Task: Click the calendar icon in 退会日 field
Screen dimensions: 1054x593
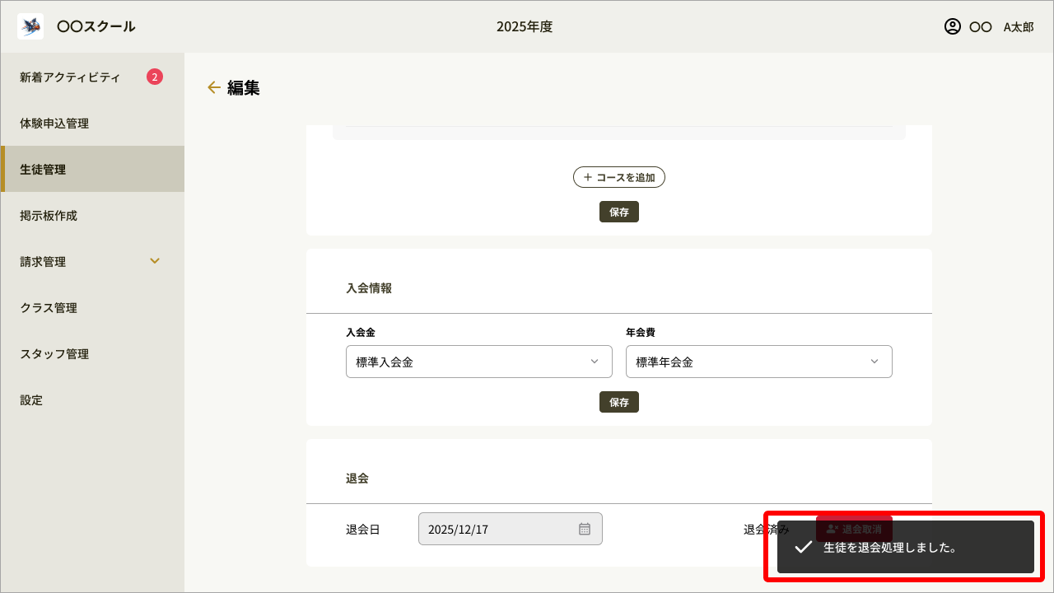Action: [585, 529]
